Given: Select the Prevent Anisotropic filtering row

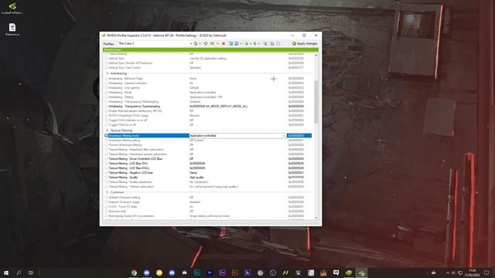Looking at the screenshot, I should point(208,145).
